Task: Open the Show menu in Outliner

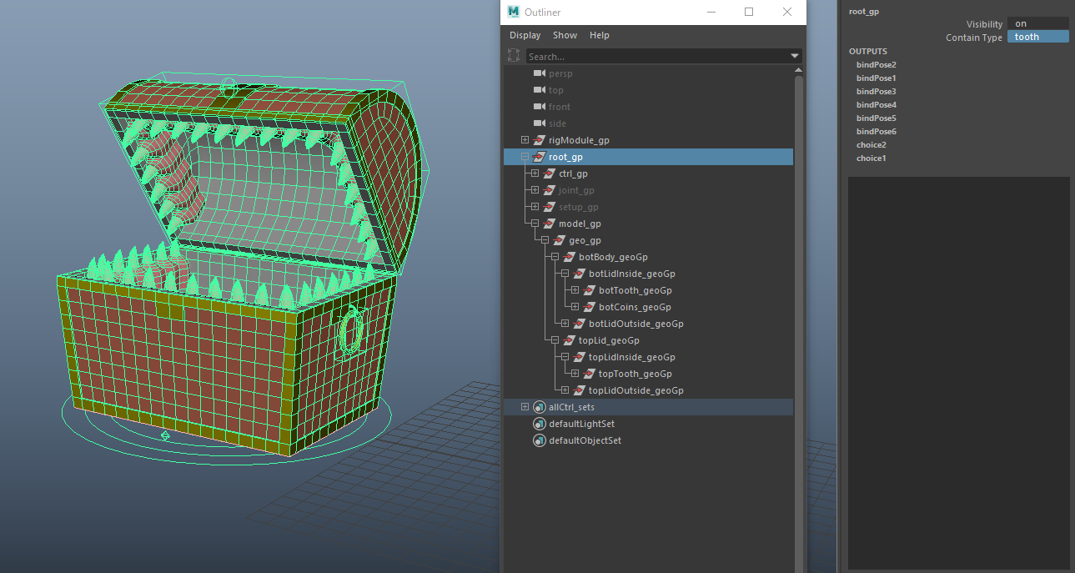Action: [565, 35]
